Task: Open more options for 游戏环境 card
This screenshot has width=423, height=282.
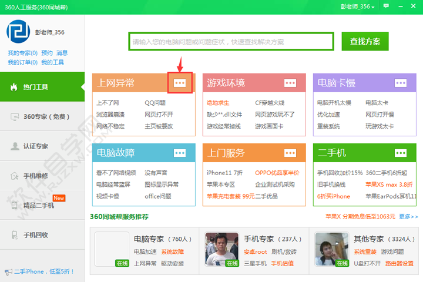Action: [290, 83]
